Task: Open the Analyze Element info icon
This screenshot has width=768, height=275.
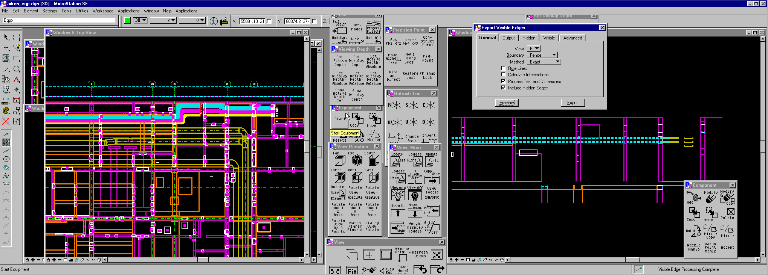Action: pos(214,21)
